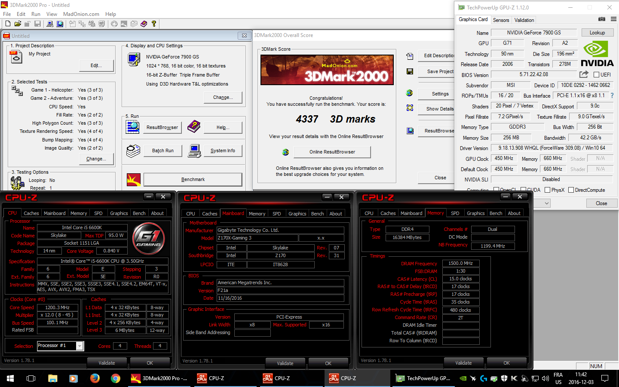Click the Batch Run stacked pages icon
Viewport: 619px width, 387px height.
pos(133,151)
